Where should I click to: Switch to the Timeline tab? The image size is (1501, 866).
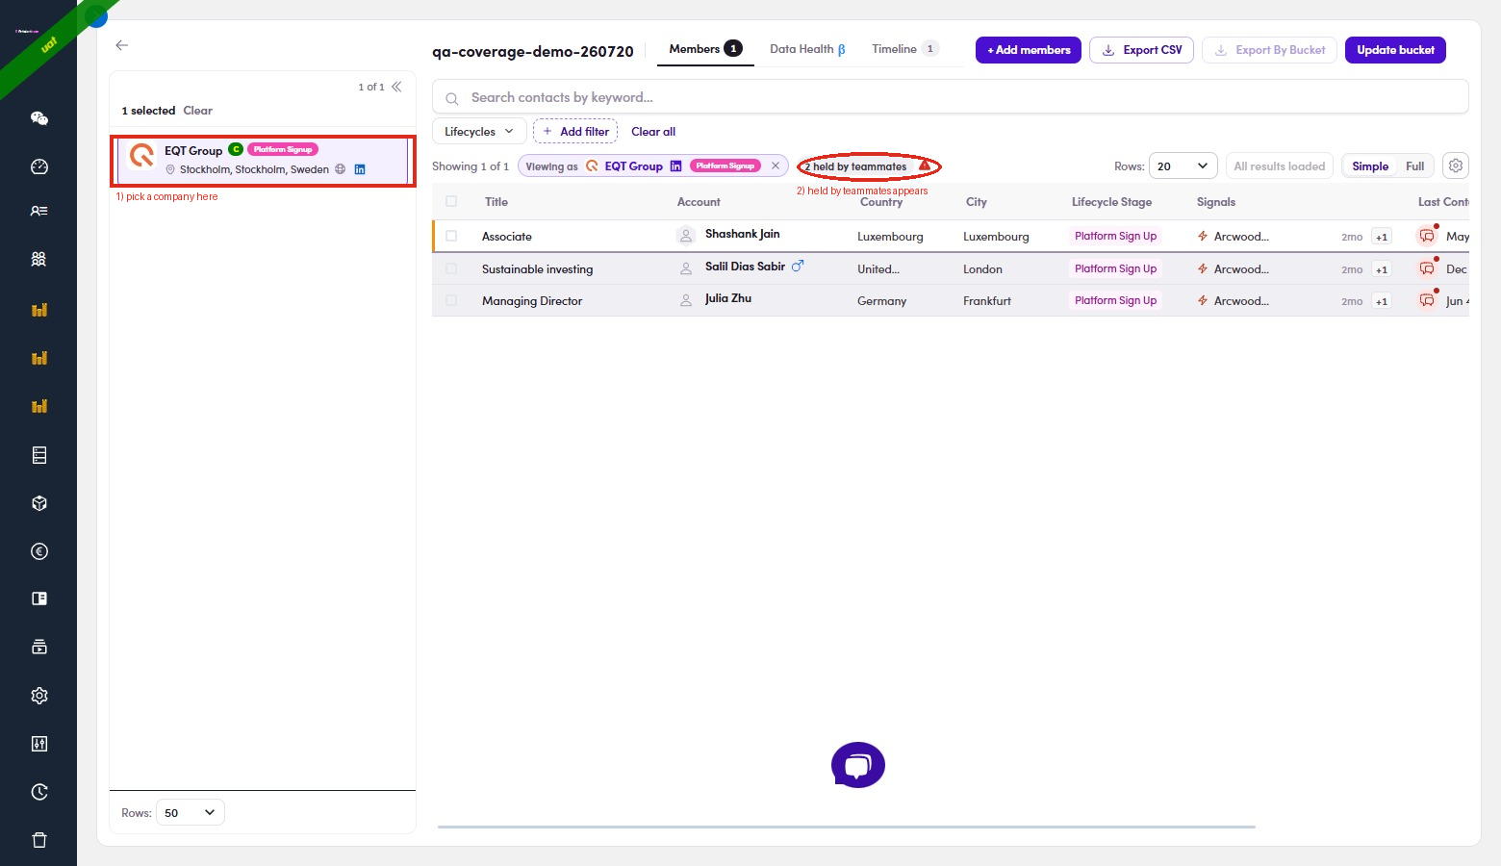904,49
